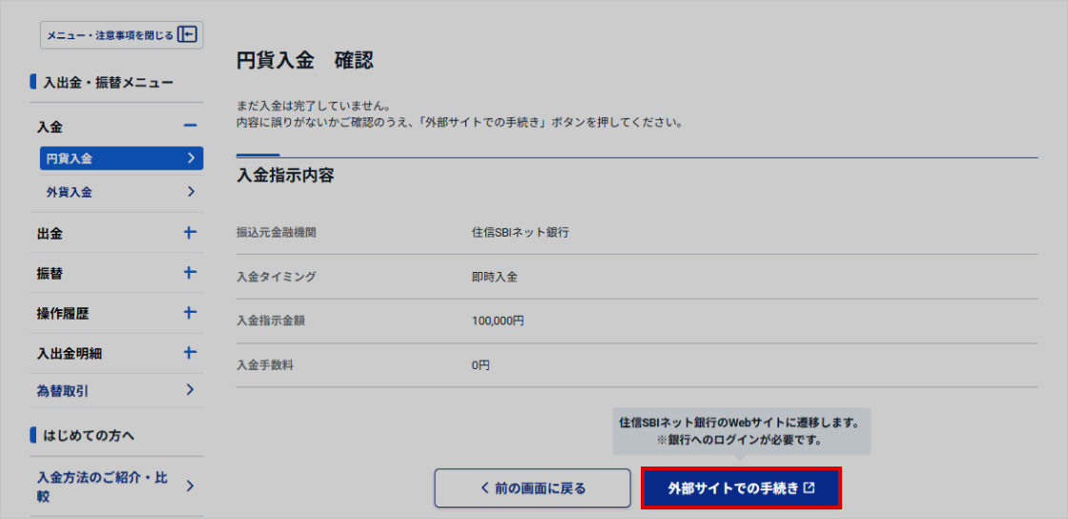Click the collapse-panel icon beside メニュー・注意事項を閉じる
This screenshot has width=1068, height=519.
click(188, 35)
